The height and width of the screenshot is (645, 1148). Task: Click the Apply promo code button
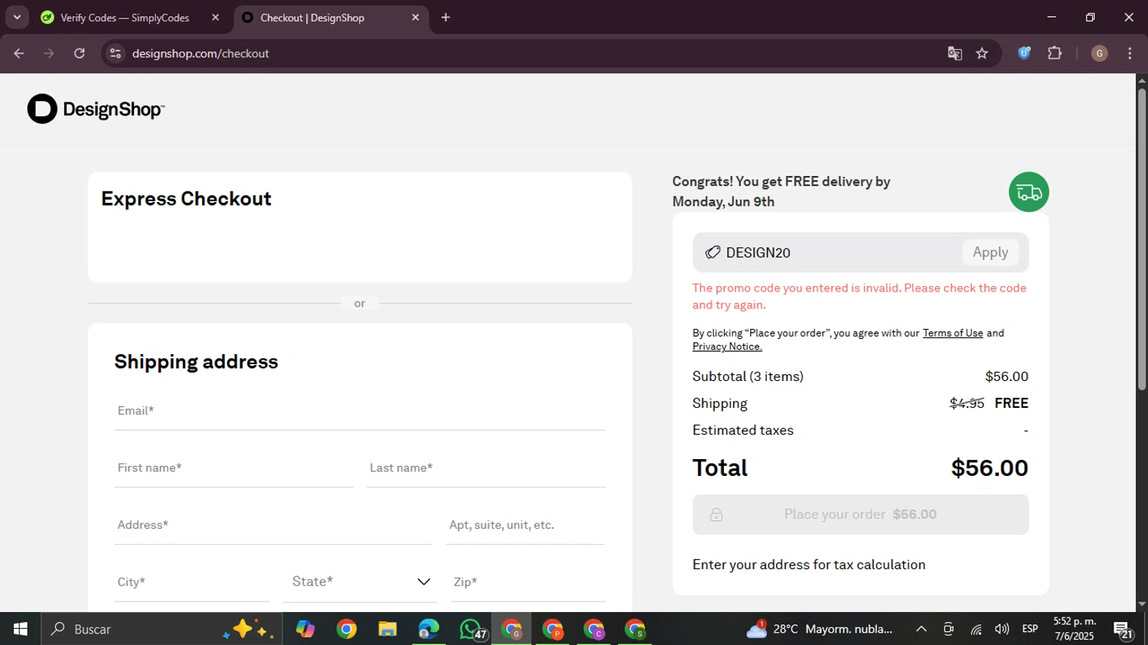click(x=990, y=252)
